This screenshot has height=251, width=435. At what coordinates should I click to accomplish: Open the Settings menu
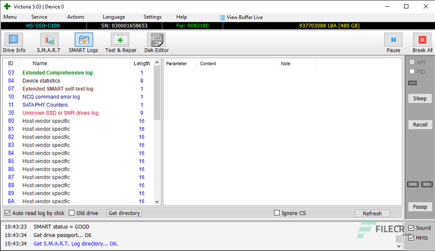(152, 17)
